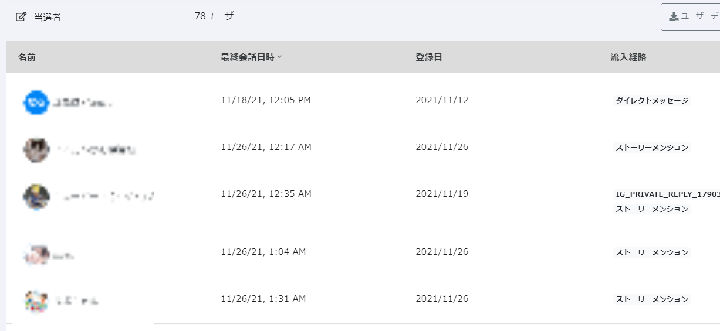Image resolution: width=720 pixels, height=331 pixels.
Task: Open the blurred user name in the 12:05 PM row
Action: [82, 103]
